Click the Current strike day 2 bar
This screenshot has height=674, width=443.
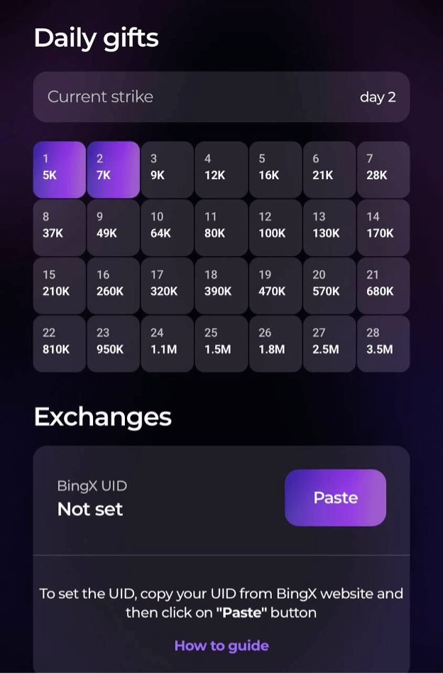(x=221, y=97)
